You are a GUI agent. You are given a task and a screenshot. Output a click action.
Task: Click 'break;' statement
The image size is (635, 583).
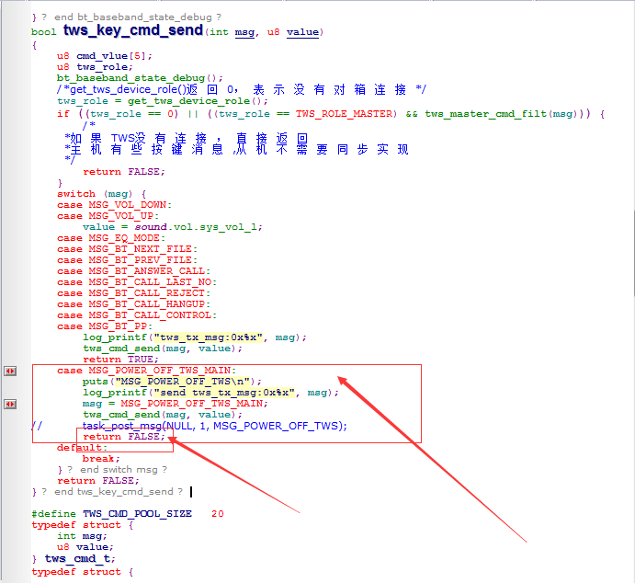click(x=101, y=459)
